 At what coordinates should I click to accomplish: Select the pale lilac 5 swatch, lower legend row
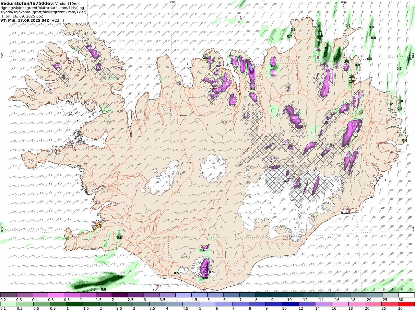click(207, 304)
